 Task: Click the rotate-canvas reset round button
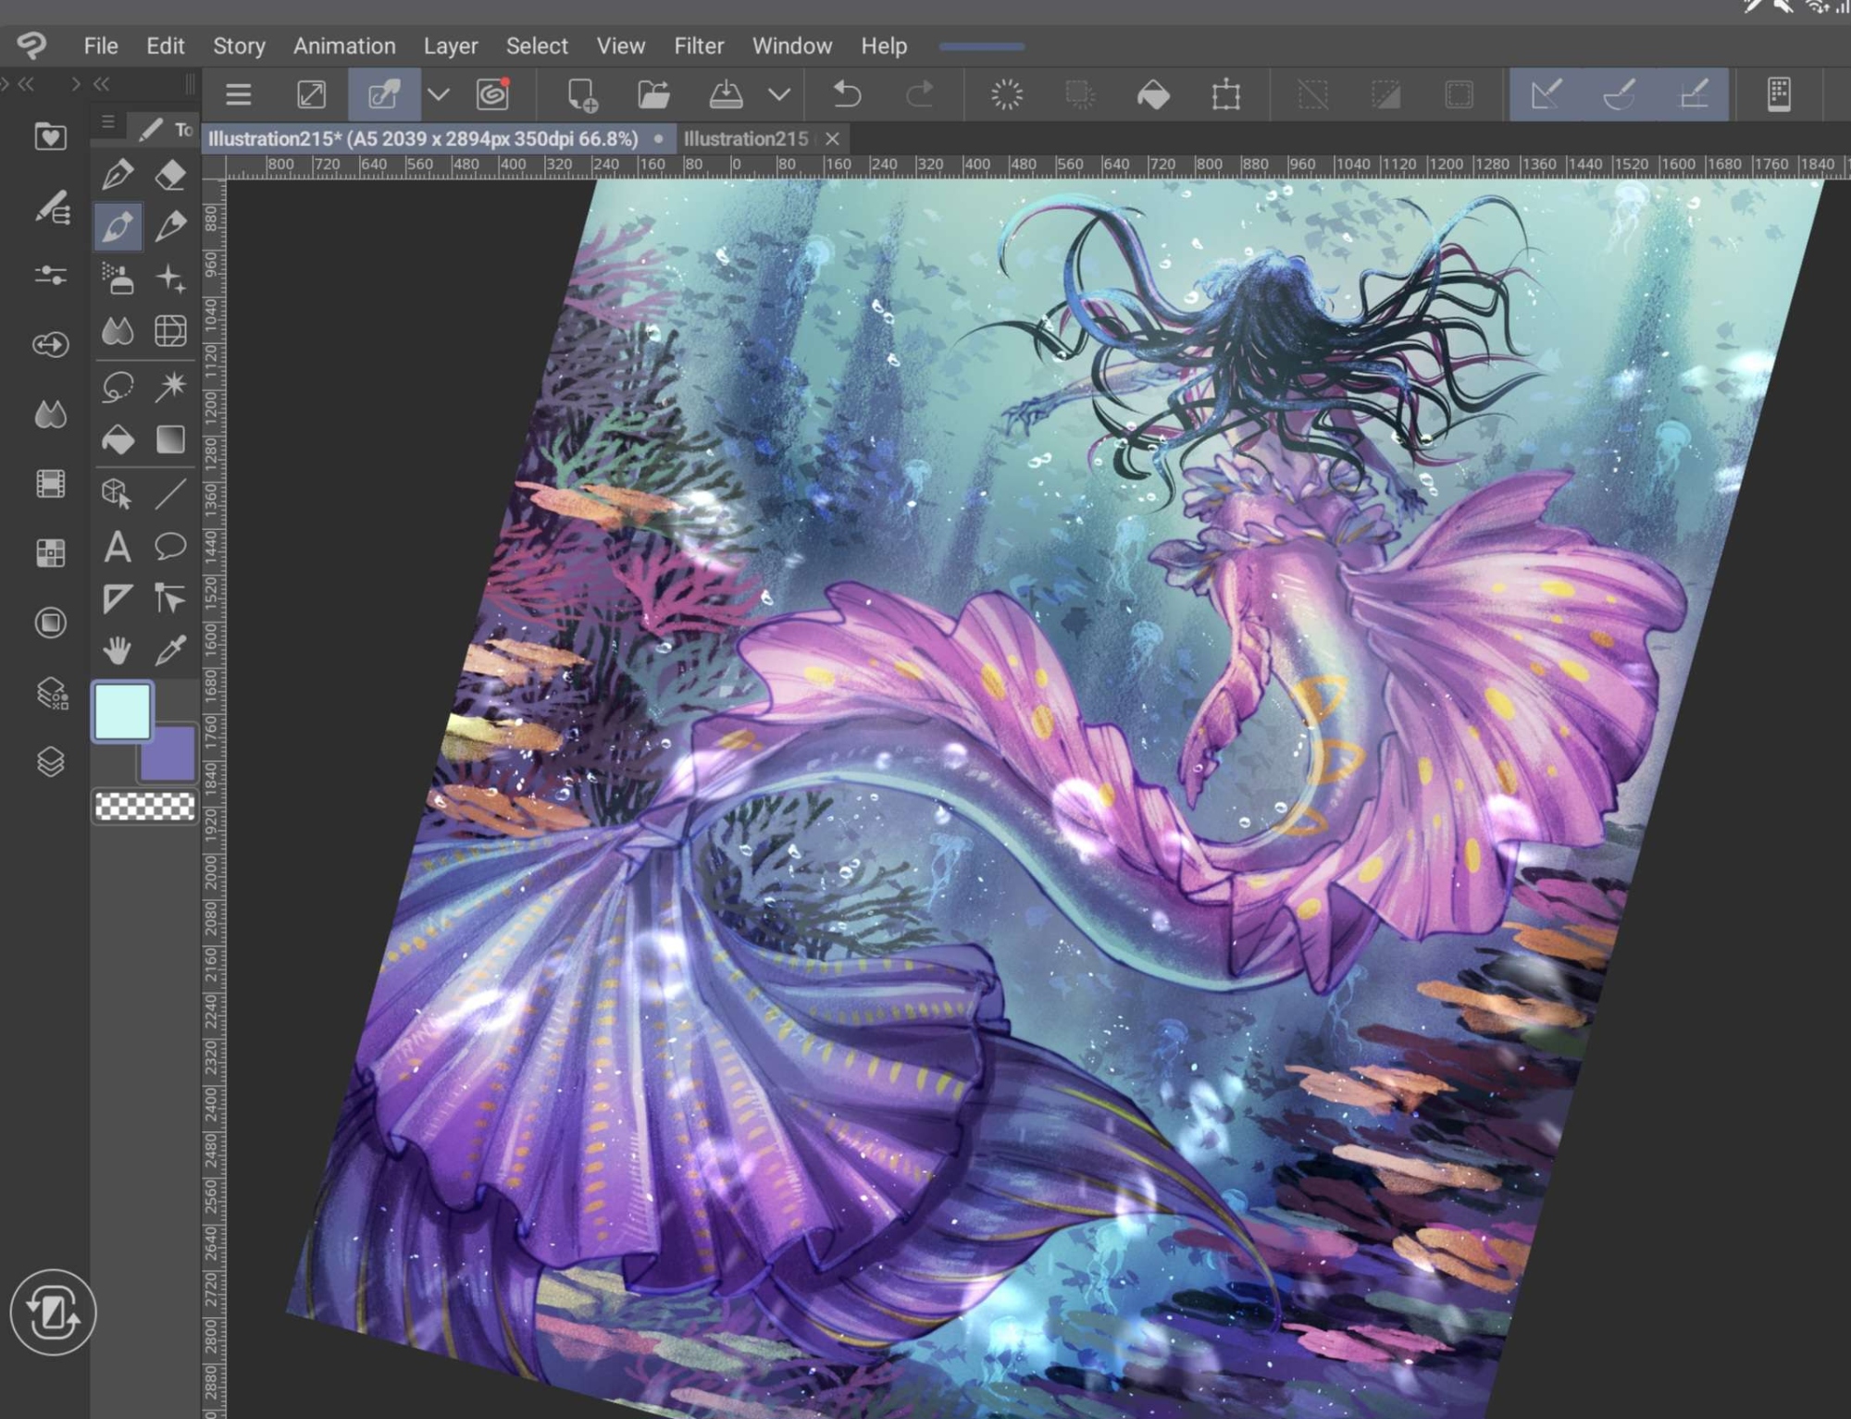[52, 1312]
